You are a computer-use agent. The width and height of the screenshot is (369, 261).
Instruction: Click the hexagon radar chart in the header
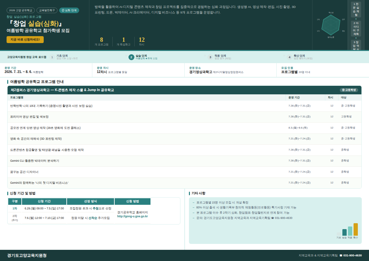point(331,25)
